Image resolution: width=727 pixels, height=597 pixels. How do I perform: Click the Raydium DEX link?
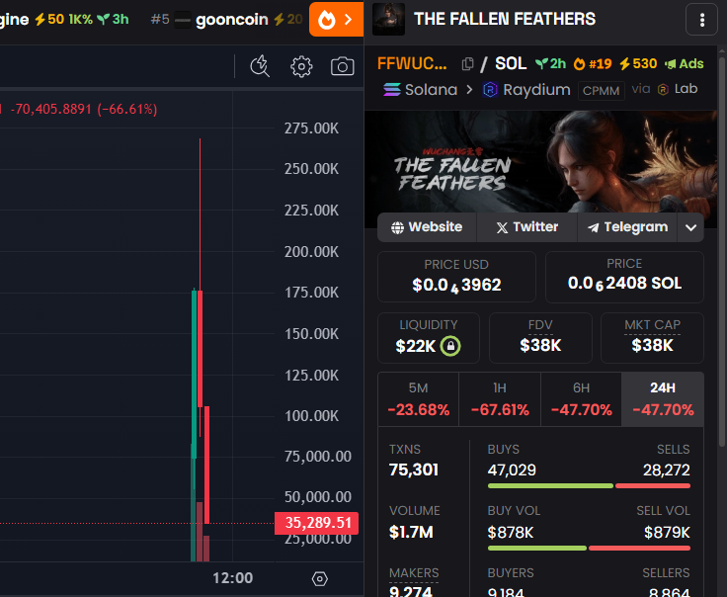click(x=526, y=90)
